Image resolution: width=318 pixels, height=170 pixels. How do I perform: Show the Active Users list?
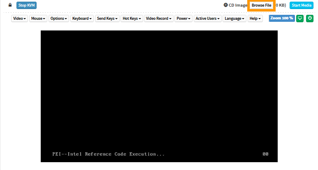[208, 19]
